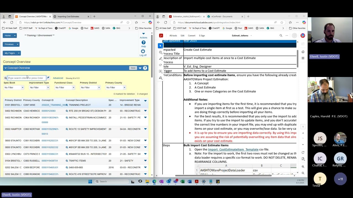
Task: Select the Acrobat add comment tool
Action: 161,52
